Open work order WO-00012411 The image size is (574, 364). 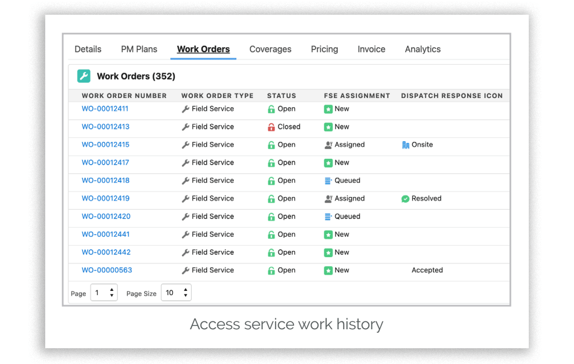point(105,109)
